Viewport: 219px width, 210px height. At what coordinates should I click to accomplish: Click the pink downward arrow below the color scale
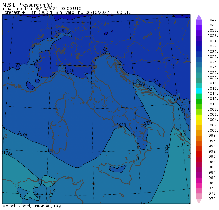coord(199,201)
